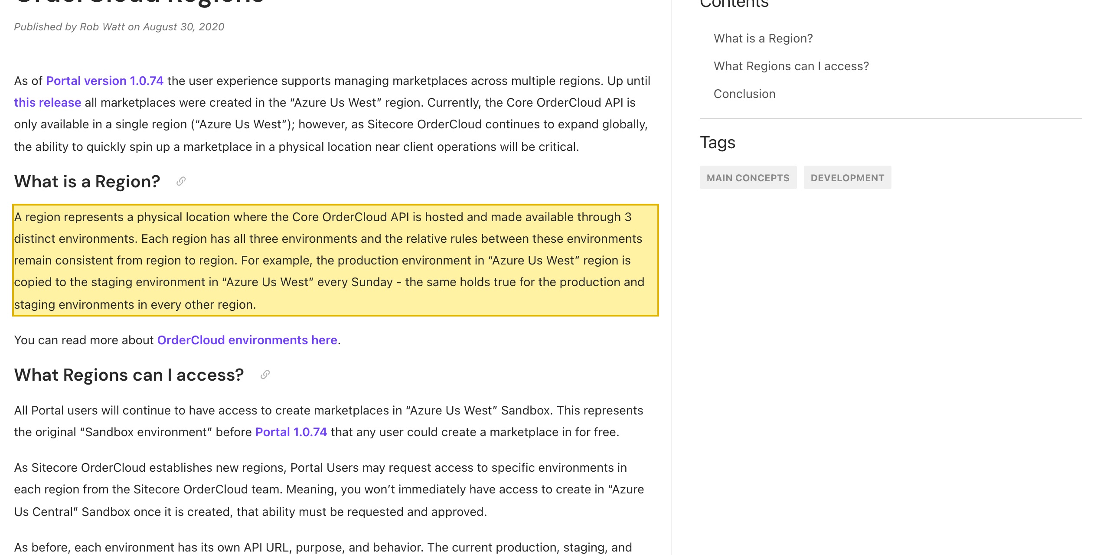Jump to 'Conclusion' in Contents
The height and width of the screenshot is (555, 1110).
click(744, 94)
